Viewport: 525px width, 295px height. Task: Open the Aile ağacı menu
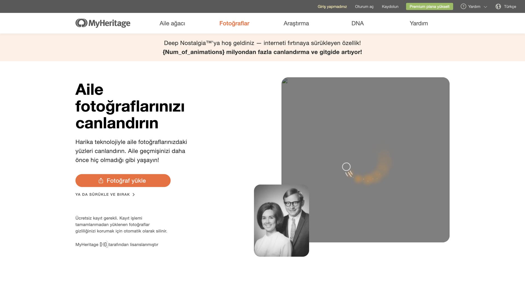[x=172, y=23]
